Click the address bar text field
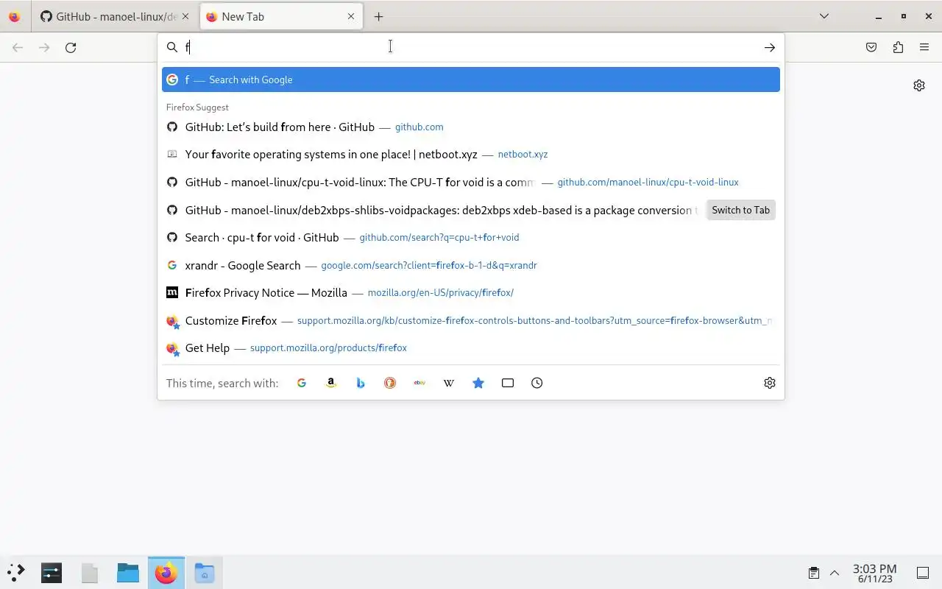This screenshot has width=942, height=589. (471, 47)
